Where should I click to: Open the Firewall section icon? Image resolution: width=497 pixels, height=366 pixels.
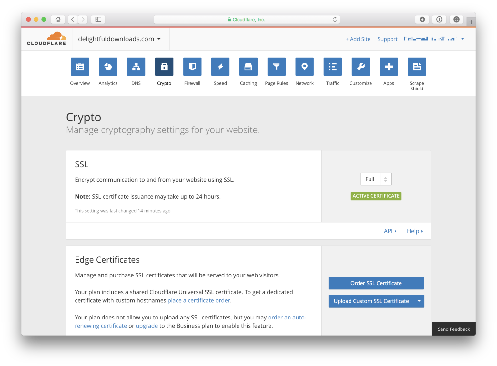[x=192, y=67]
